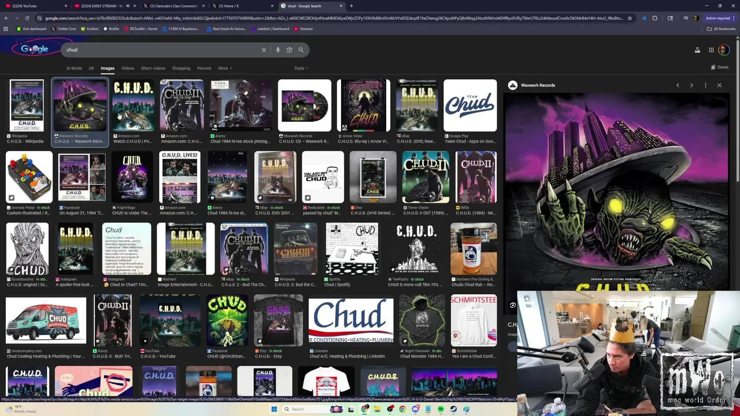Open green CHUD Facebook logo thumbnail
740x416 pixels.
[227, 321]
